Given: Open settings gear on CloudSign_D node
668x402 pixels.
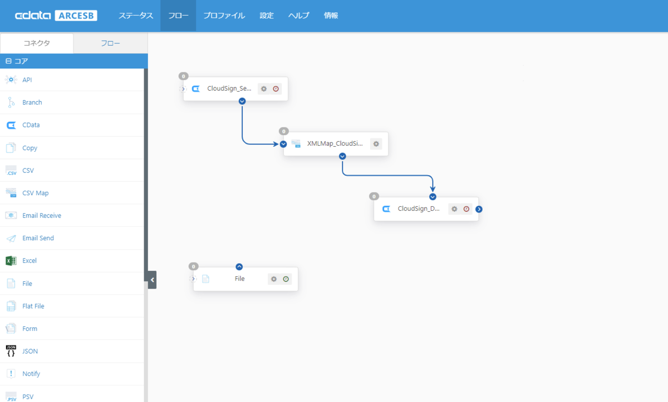Looking at the screenshot, I should (x=454, y=209).
